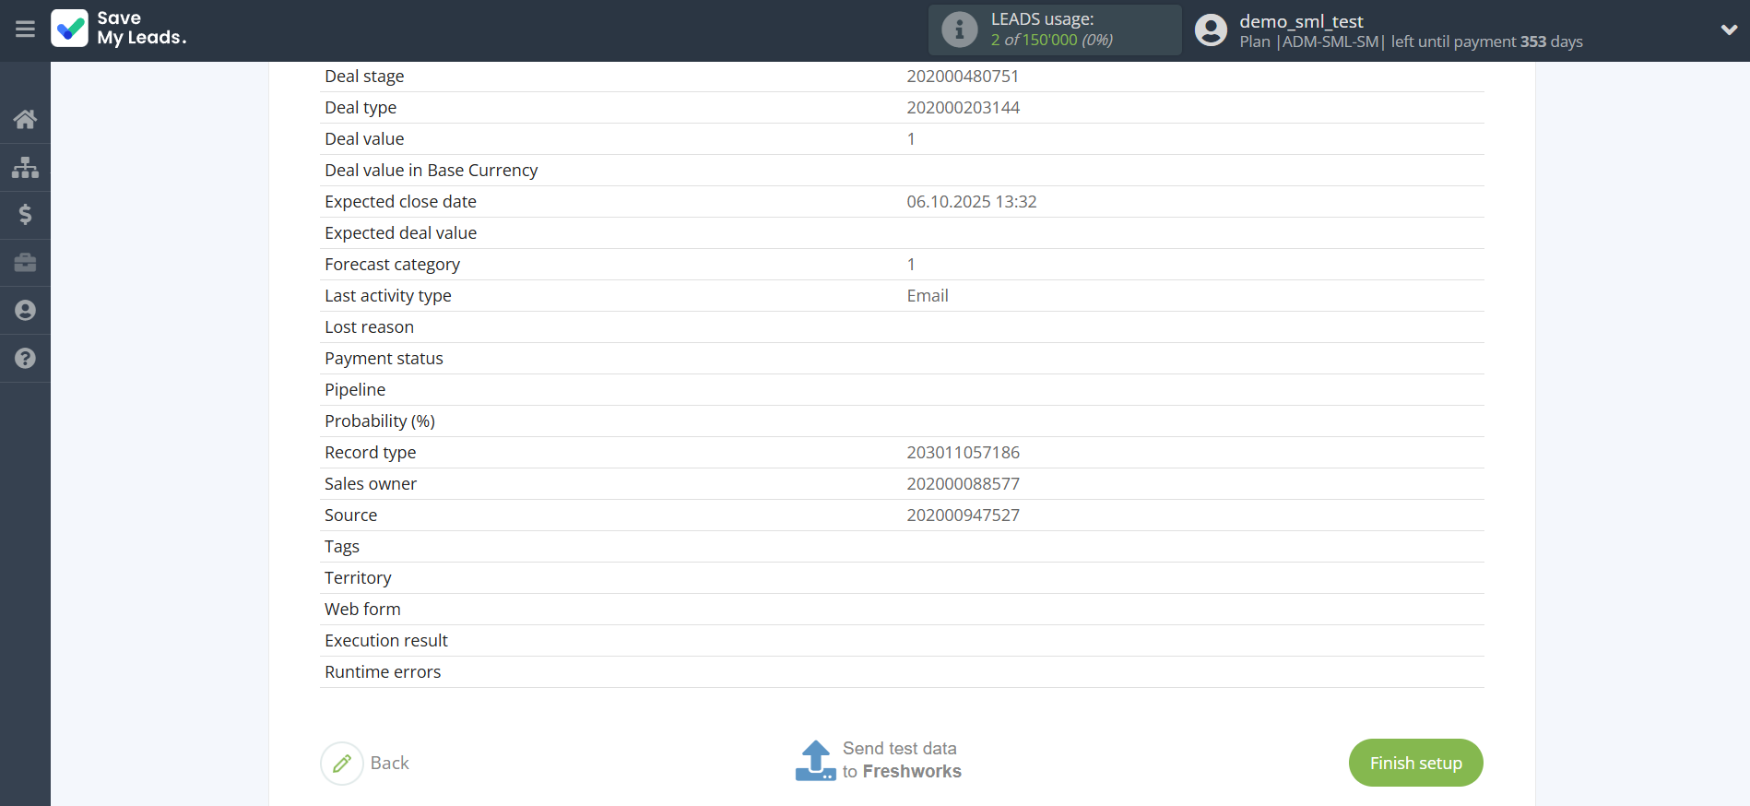
Task: Open the billing dollar icon
Action: click(25, 215)
